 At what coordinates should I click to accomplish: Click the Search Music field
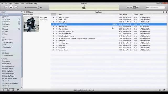click(156, 7)
